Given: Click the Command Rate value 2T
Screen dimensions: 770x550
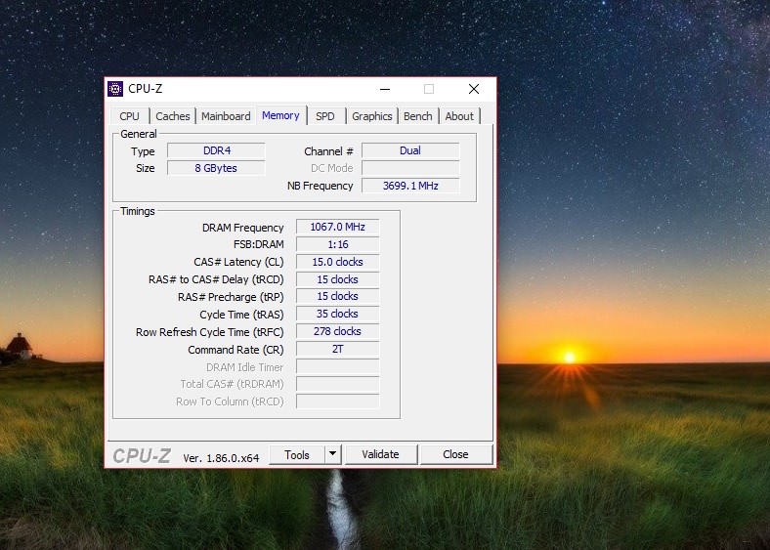Looking at the screenshot, I should point(338,349).
